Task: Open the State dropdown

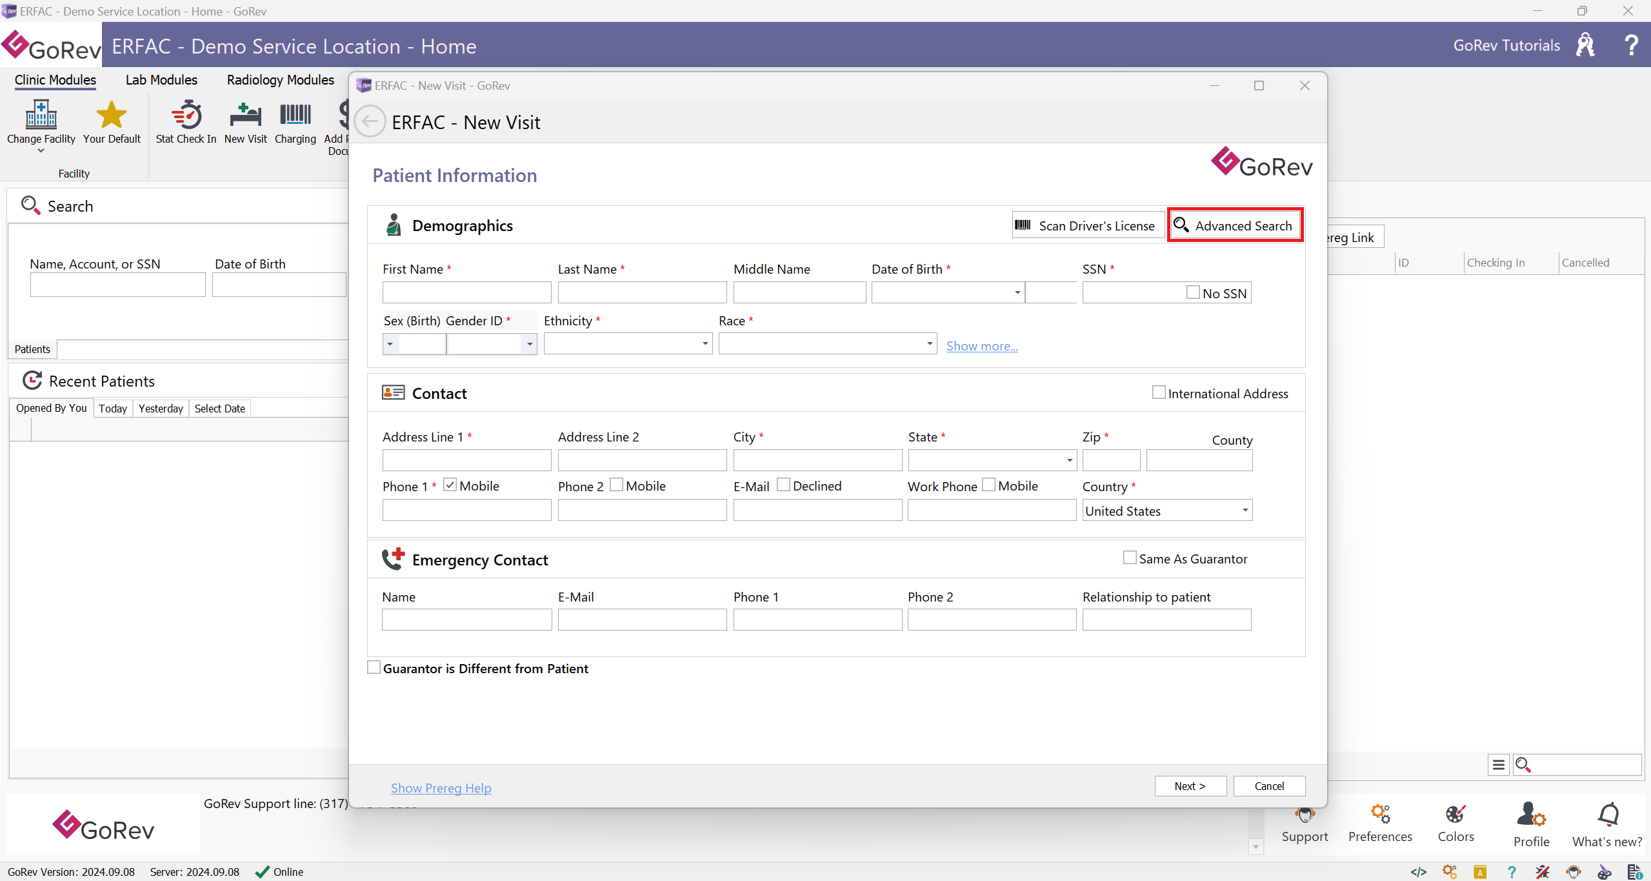Action: click(1070, 460)
